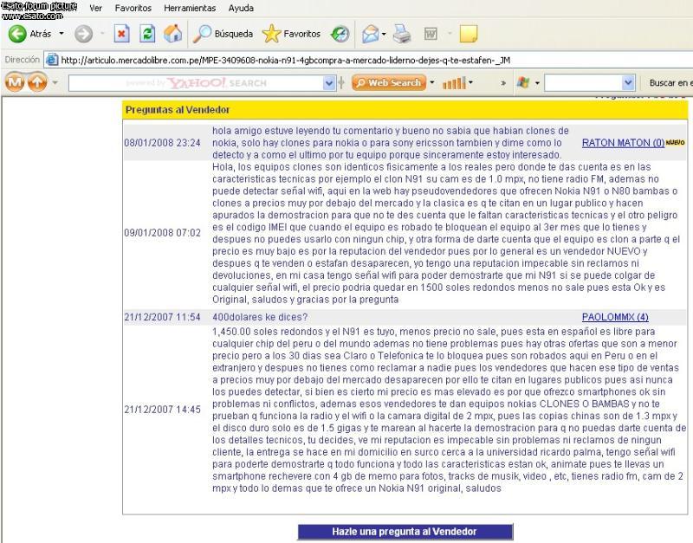This screenshot has width=693, height=543.
Task: Click the orange signal bars icon
Action: 454,82
